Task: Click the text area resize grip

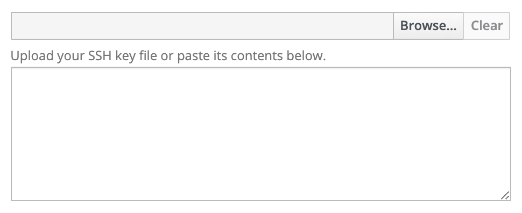Action: (x=505, y=196)
